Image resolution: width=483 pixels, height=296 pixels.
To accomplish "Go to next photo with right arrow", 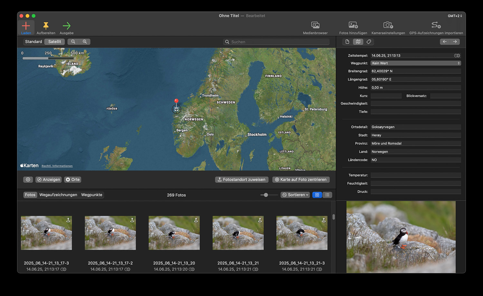I will (x=455, y=42).
